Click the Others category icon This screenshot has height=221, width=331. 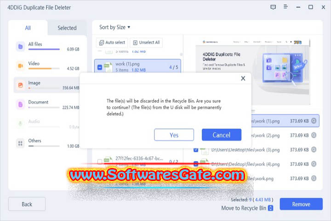click(x=21, y=143)
